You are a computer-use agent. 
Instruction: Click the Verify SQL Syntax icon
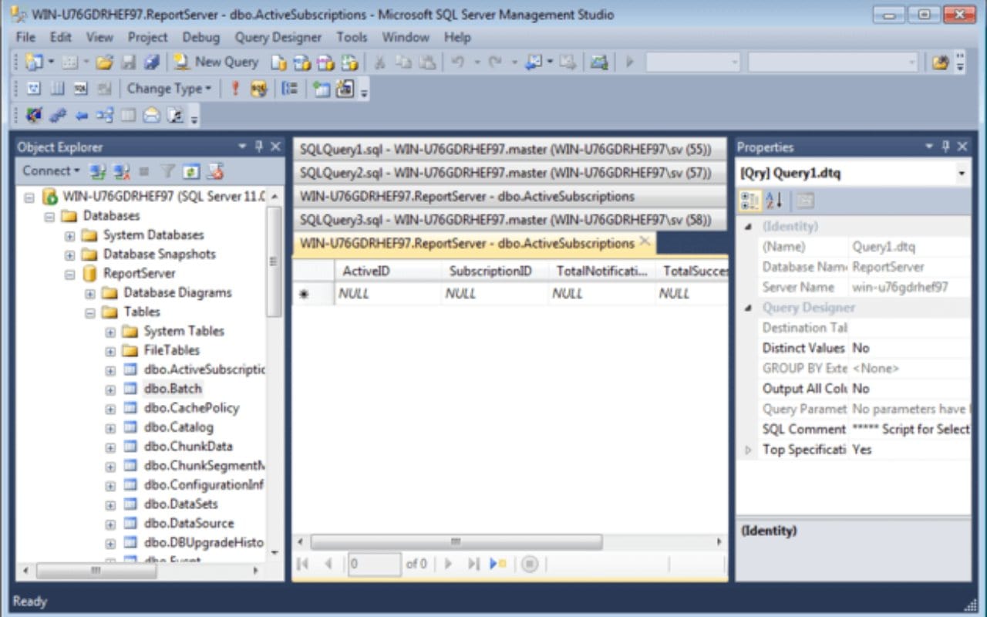pyautogui.click(x=260, y=89)
